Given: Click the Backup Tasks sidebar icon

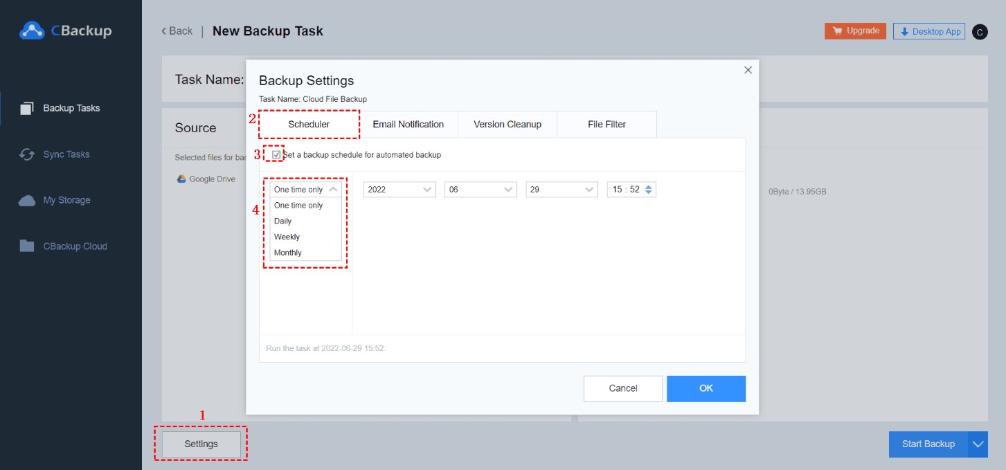Looking at the screenshot, I should click(27, 108).
